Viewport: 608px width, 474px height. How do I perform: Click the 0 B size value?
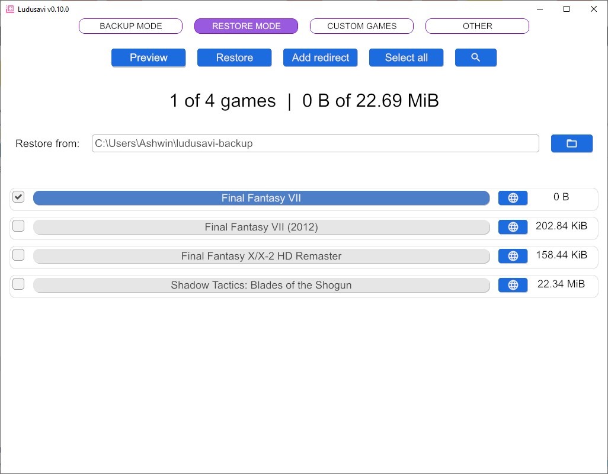coord(561,197)
